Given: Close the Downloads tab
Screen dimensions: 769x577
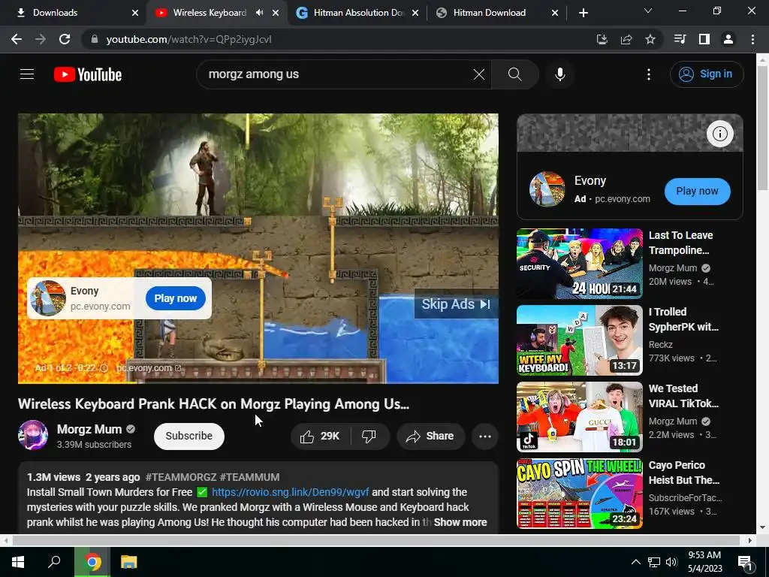Looking at the screenshot, I should 135,13.
